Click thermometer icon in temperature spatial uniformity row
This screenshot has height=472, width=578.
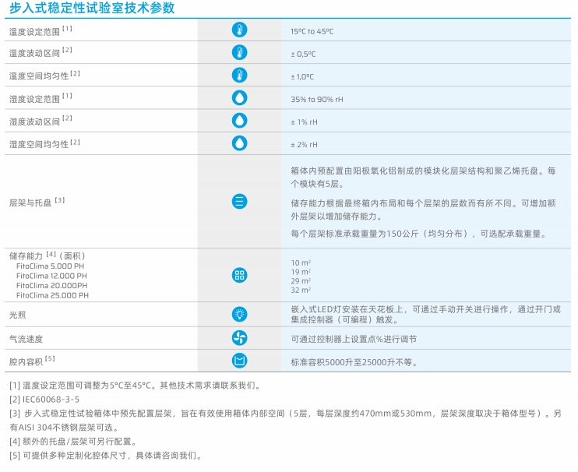coord(239,76)
